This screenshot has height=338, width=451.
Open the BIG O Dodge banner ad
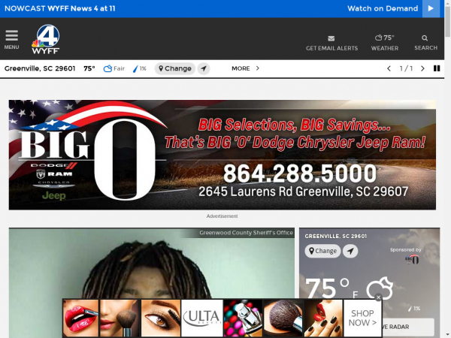pyautogui.click(x=222, y=155)
